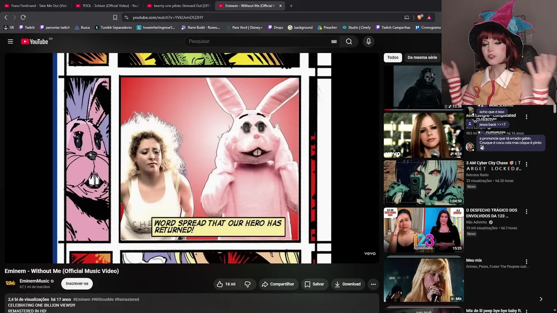Click the right chevron arrow near Meu mix

[x=541, y=299]
